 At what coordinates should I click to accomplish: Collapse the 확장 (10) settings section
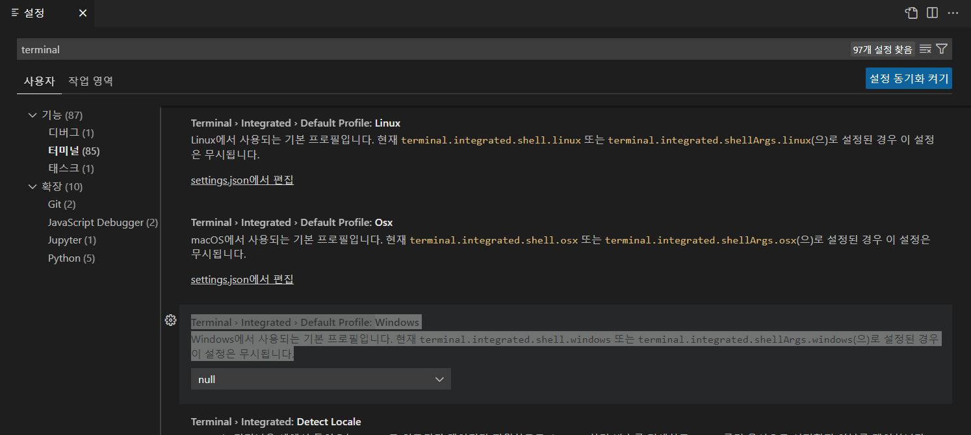(x=32, y=186)
